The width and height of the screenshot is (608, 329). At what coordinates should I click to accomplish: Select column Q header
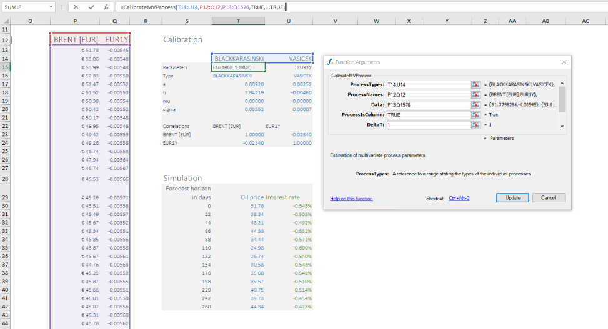pos(115,21)
